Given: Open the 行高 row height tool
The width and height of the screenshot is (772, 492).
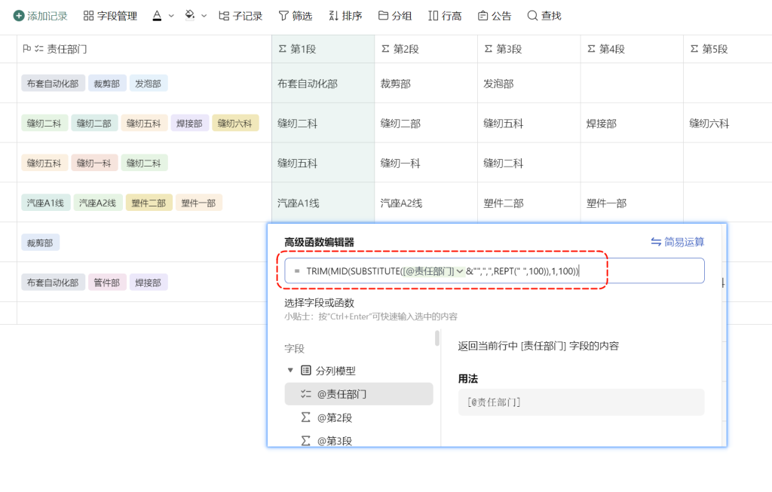Looking at the screenshot, I should pyautogui.click(x=445, y=16).
